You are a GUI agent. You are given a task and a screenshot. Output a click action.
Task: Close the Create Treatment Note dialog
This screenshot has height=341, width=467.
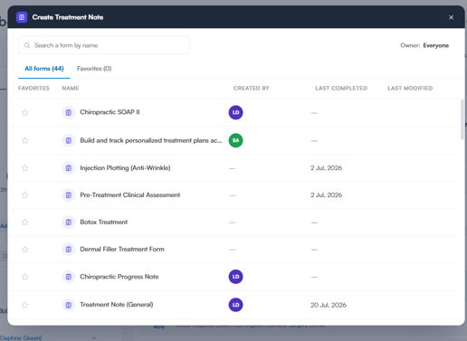coord(451,17)
